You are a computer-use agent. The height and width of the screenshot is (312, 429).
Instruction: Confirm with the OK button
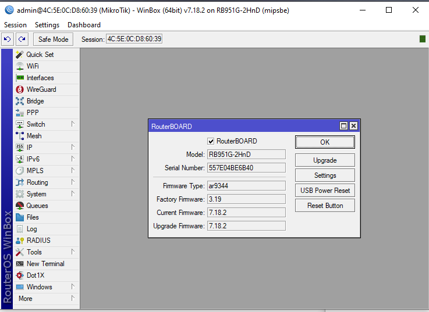click(325, 142)
